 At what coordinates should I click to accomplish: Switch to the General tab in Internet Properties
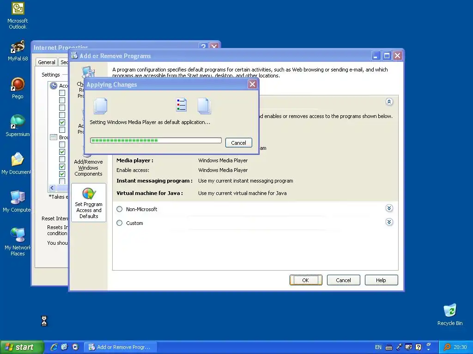47,62
